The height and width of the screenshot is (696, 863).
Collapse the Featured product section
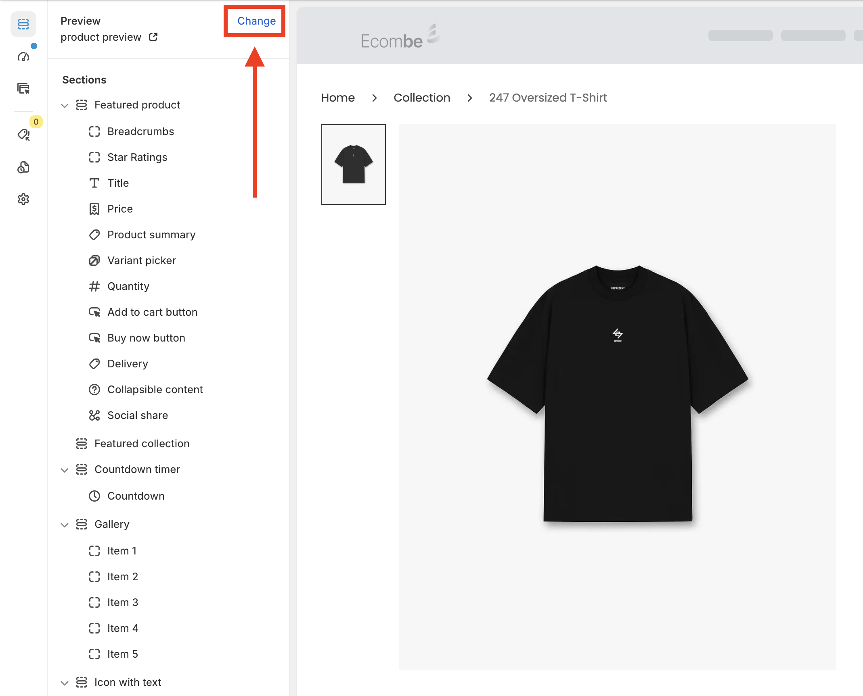pyautogui.click(x=65, y=106)
